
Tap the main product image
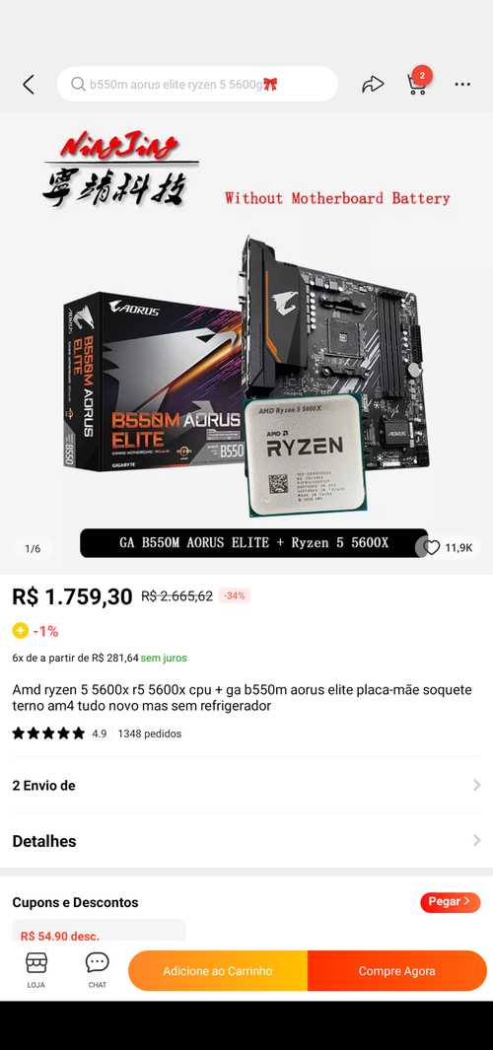[246, 343]
